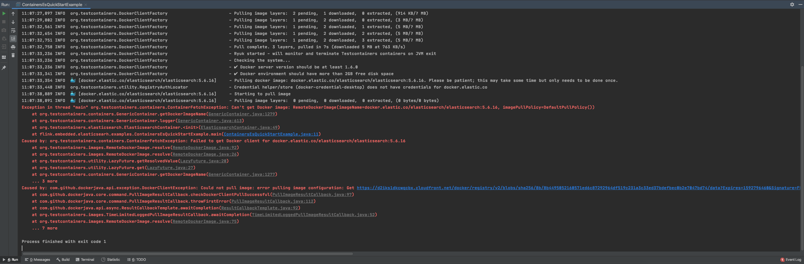Image resolution: width=804 pixels, height=264 pixels.
Task: Pin the Run tab with pin icon
Action: (x=4, y=68)
